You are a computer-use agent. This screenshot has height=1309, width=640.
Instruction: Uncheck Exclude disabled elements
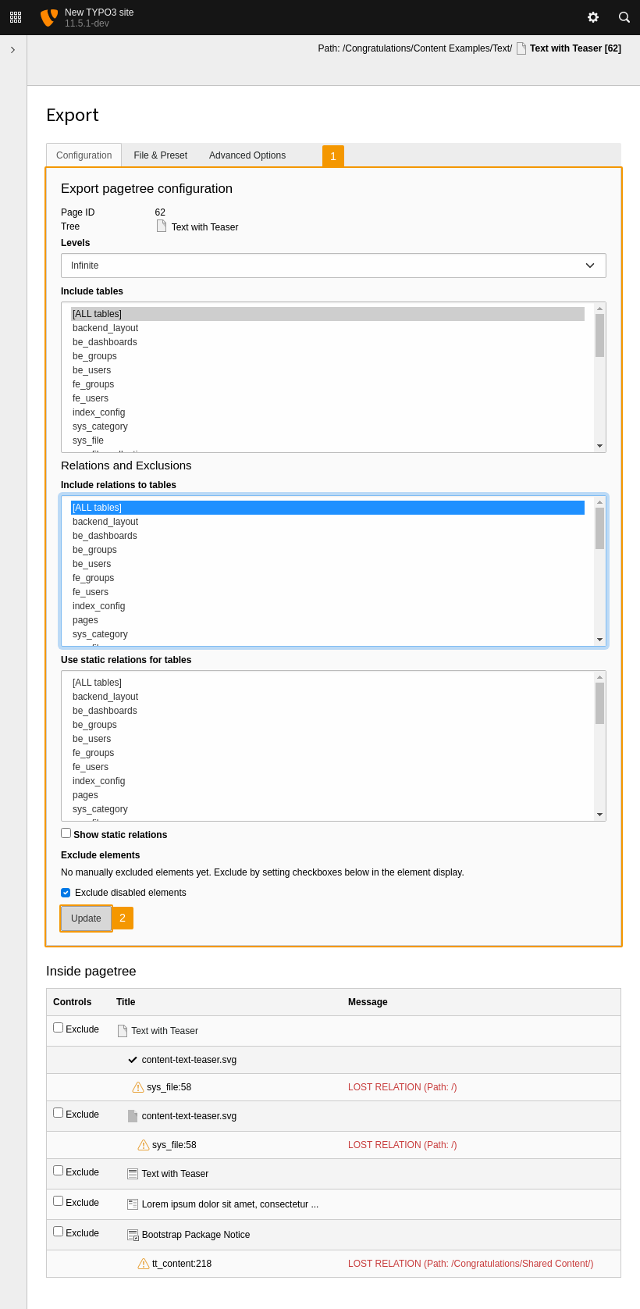[x=66, y=892]
